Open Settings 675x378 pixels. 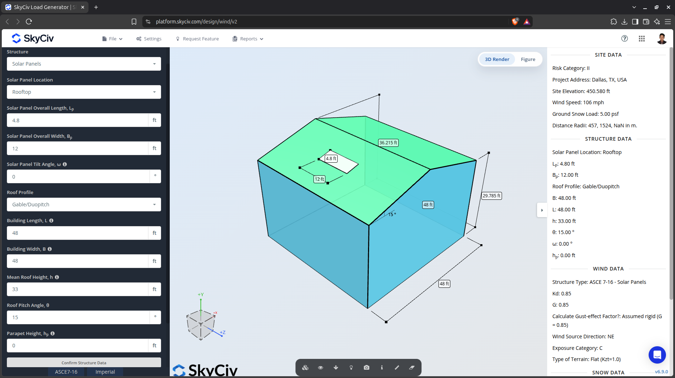[149, 39]
